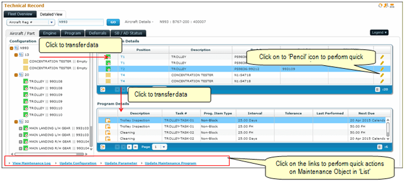This screenshot has width=404, height=183.
Task: Click the aircraft registration input field containing N993
Action: click(81, 22)
